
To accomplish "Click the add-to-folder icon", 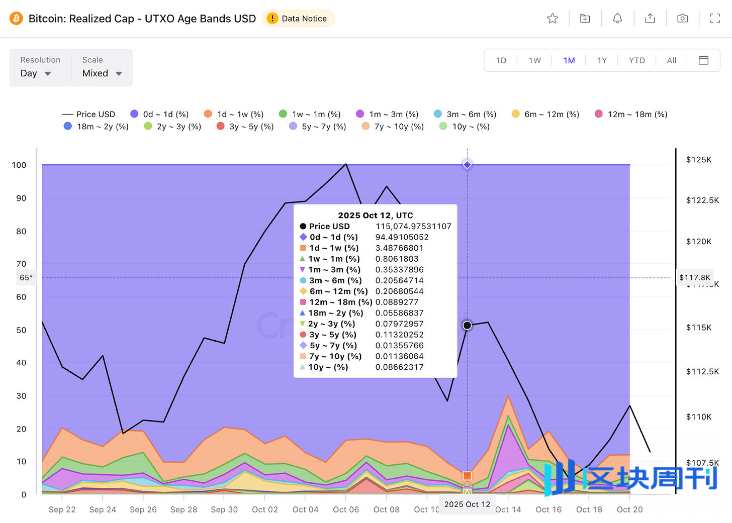I will click(x=585, y=19).
